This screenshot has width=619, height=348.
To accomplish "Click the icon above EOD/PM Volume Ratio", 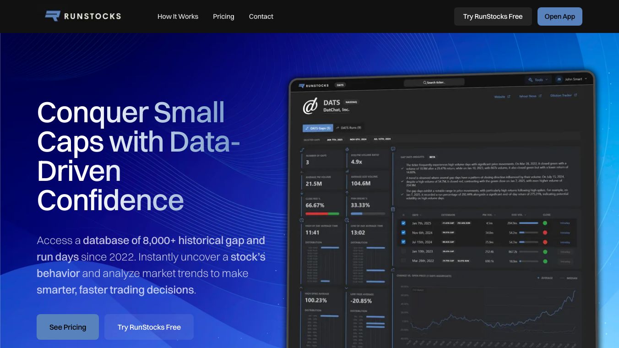I will (x=347, y=149).
